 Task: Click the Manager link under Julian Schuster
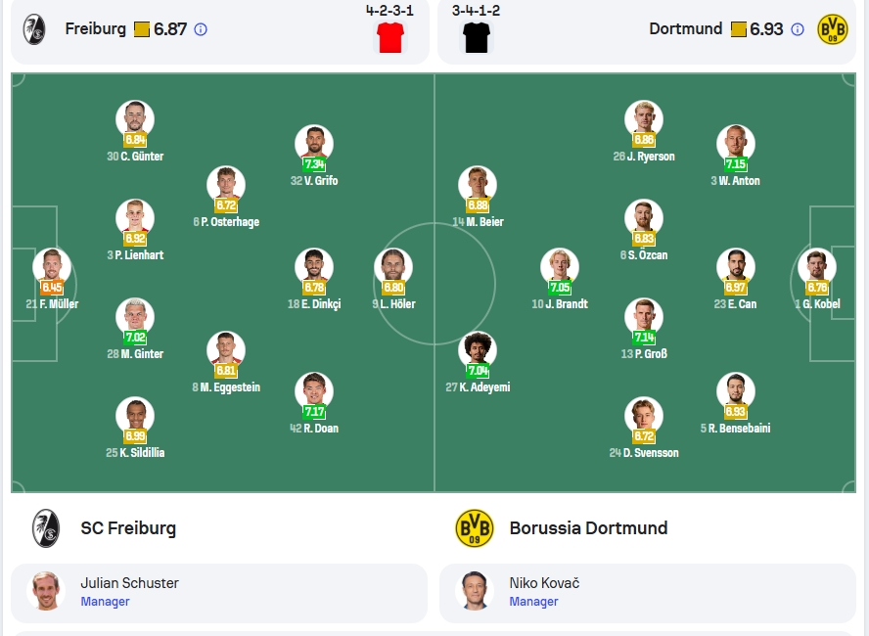(105, 602)
